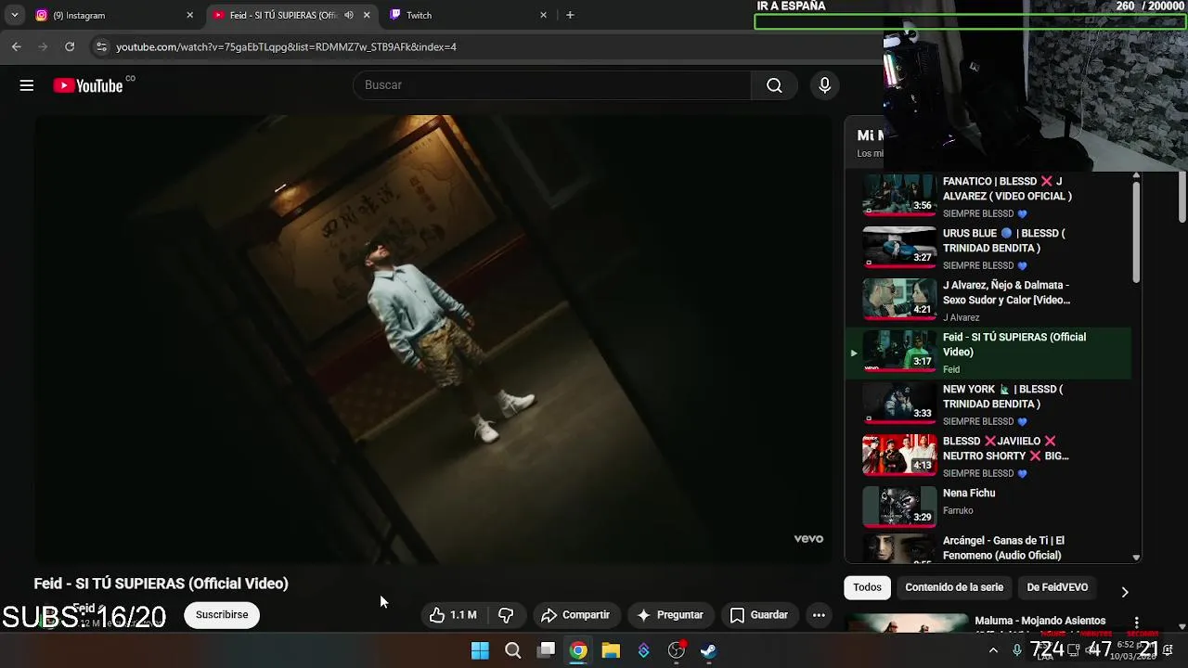Open Feid channel name link
Screen dimensions: 1188x668
point(83,609)
